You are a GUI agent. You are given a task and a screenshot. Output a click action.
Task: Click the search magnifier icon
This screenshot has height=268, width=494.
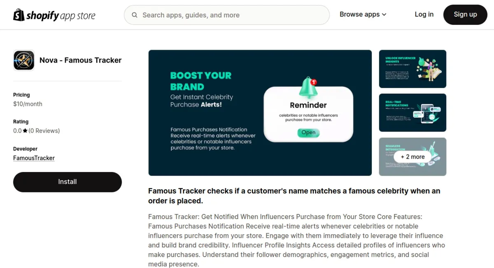coord(135,15)
